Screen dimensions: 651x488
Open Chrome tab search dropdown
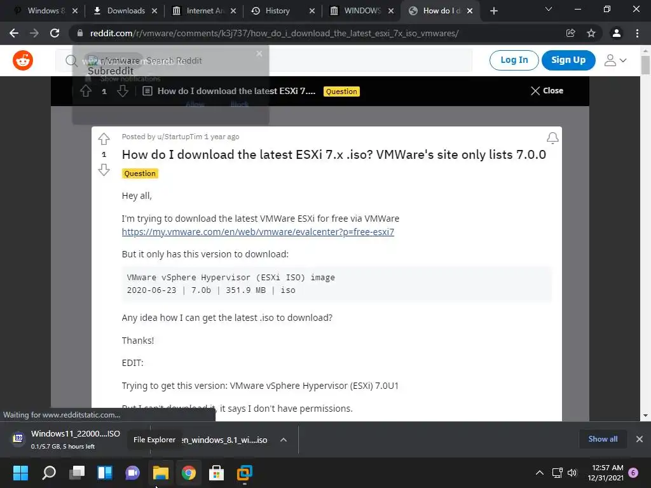click(549, 9)
